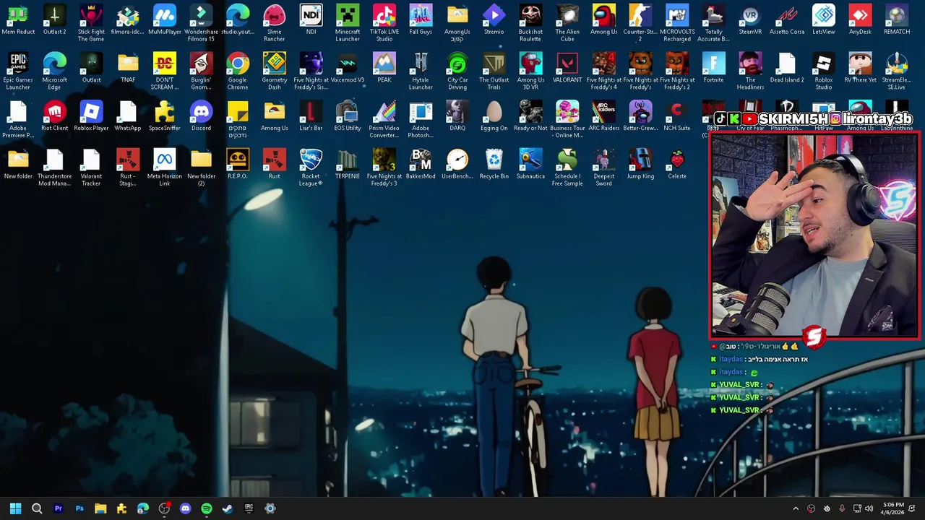The width and height of the screenshot is (925, 520).
Task: Open Counter-Strike 2 shortcut
Action: [x=640, y=23]
